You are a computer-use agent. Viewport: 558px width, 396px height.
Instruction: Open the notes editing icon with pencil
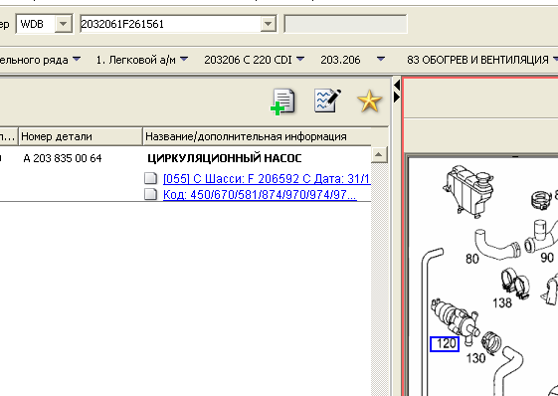pos(327,100)
